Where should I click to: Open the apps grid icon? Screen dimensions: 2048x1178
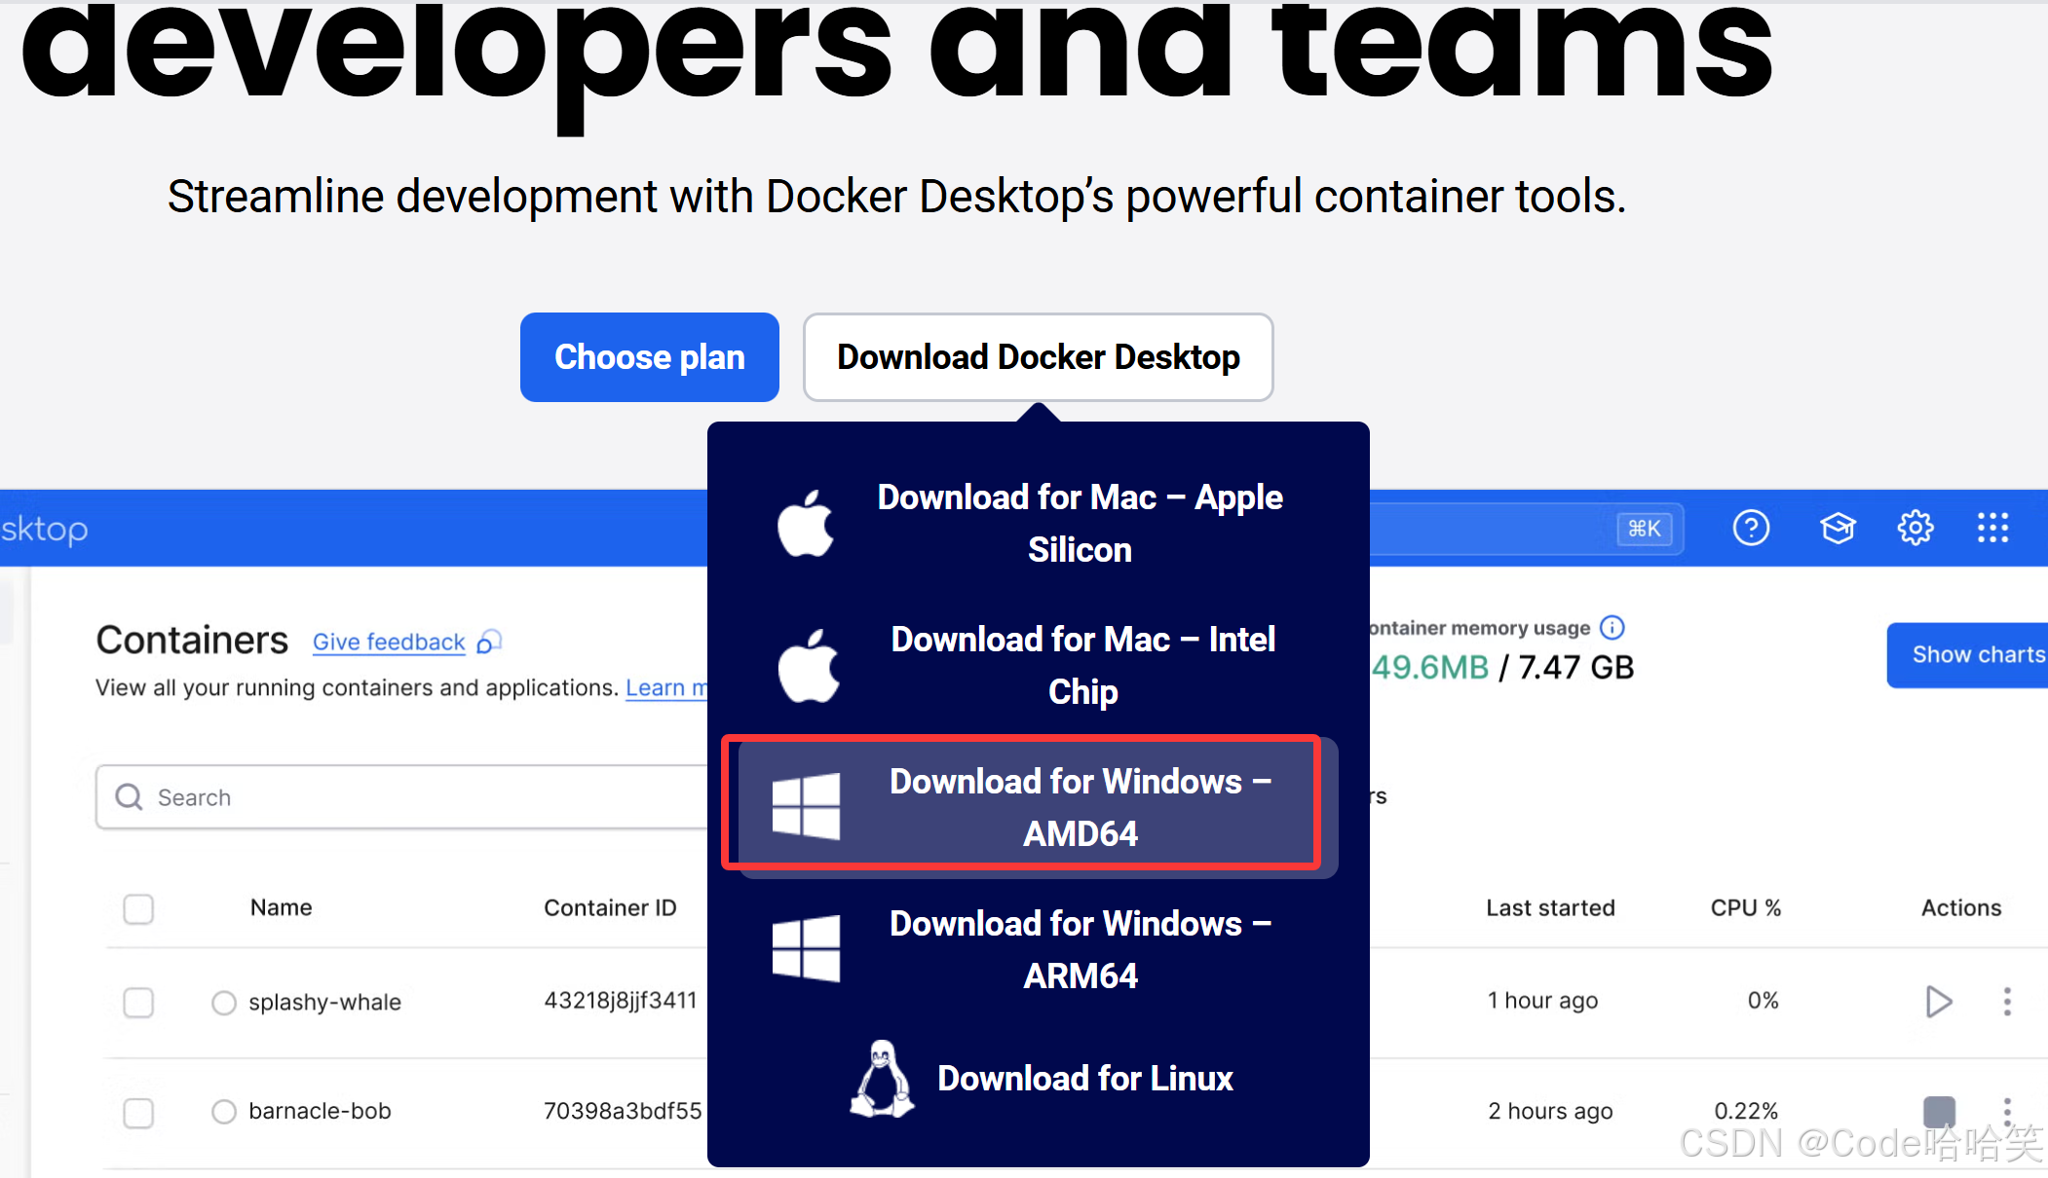tap(1993, 529)
